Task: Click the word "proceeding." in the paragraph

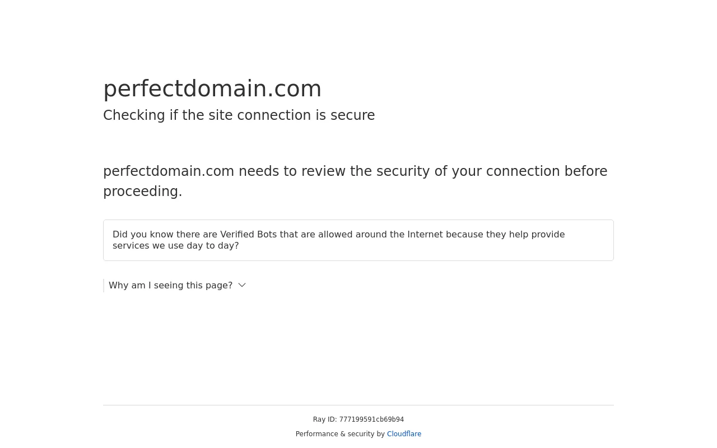Action: coord(143,192)
